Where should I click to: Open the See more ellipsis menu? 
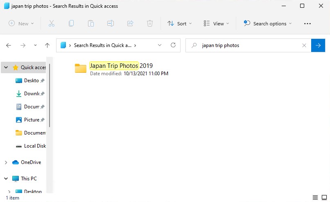point(307,24)
